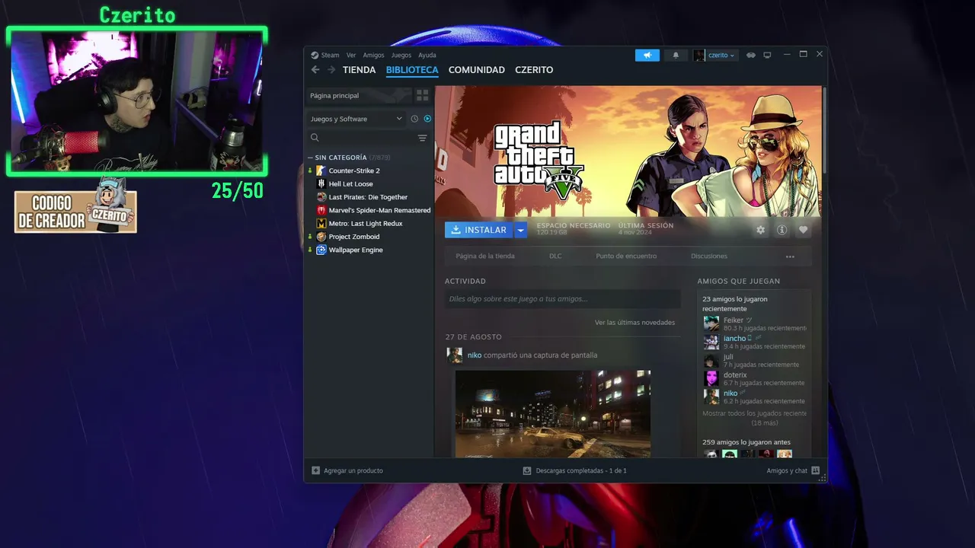Click the Spider-Man Remastered game icon
This screenshot has width=975, height=548.
pos(321,210)
